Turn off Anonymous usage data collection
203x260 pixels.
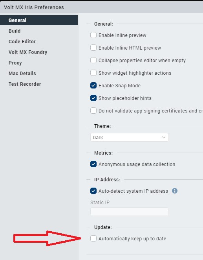(x=93, y=164)
